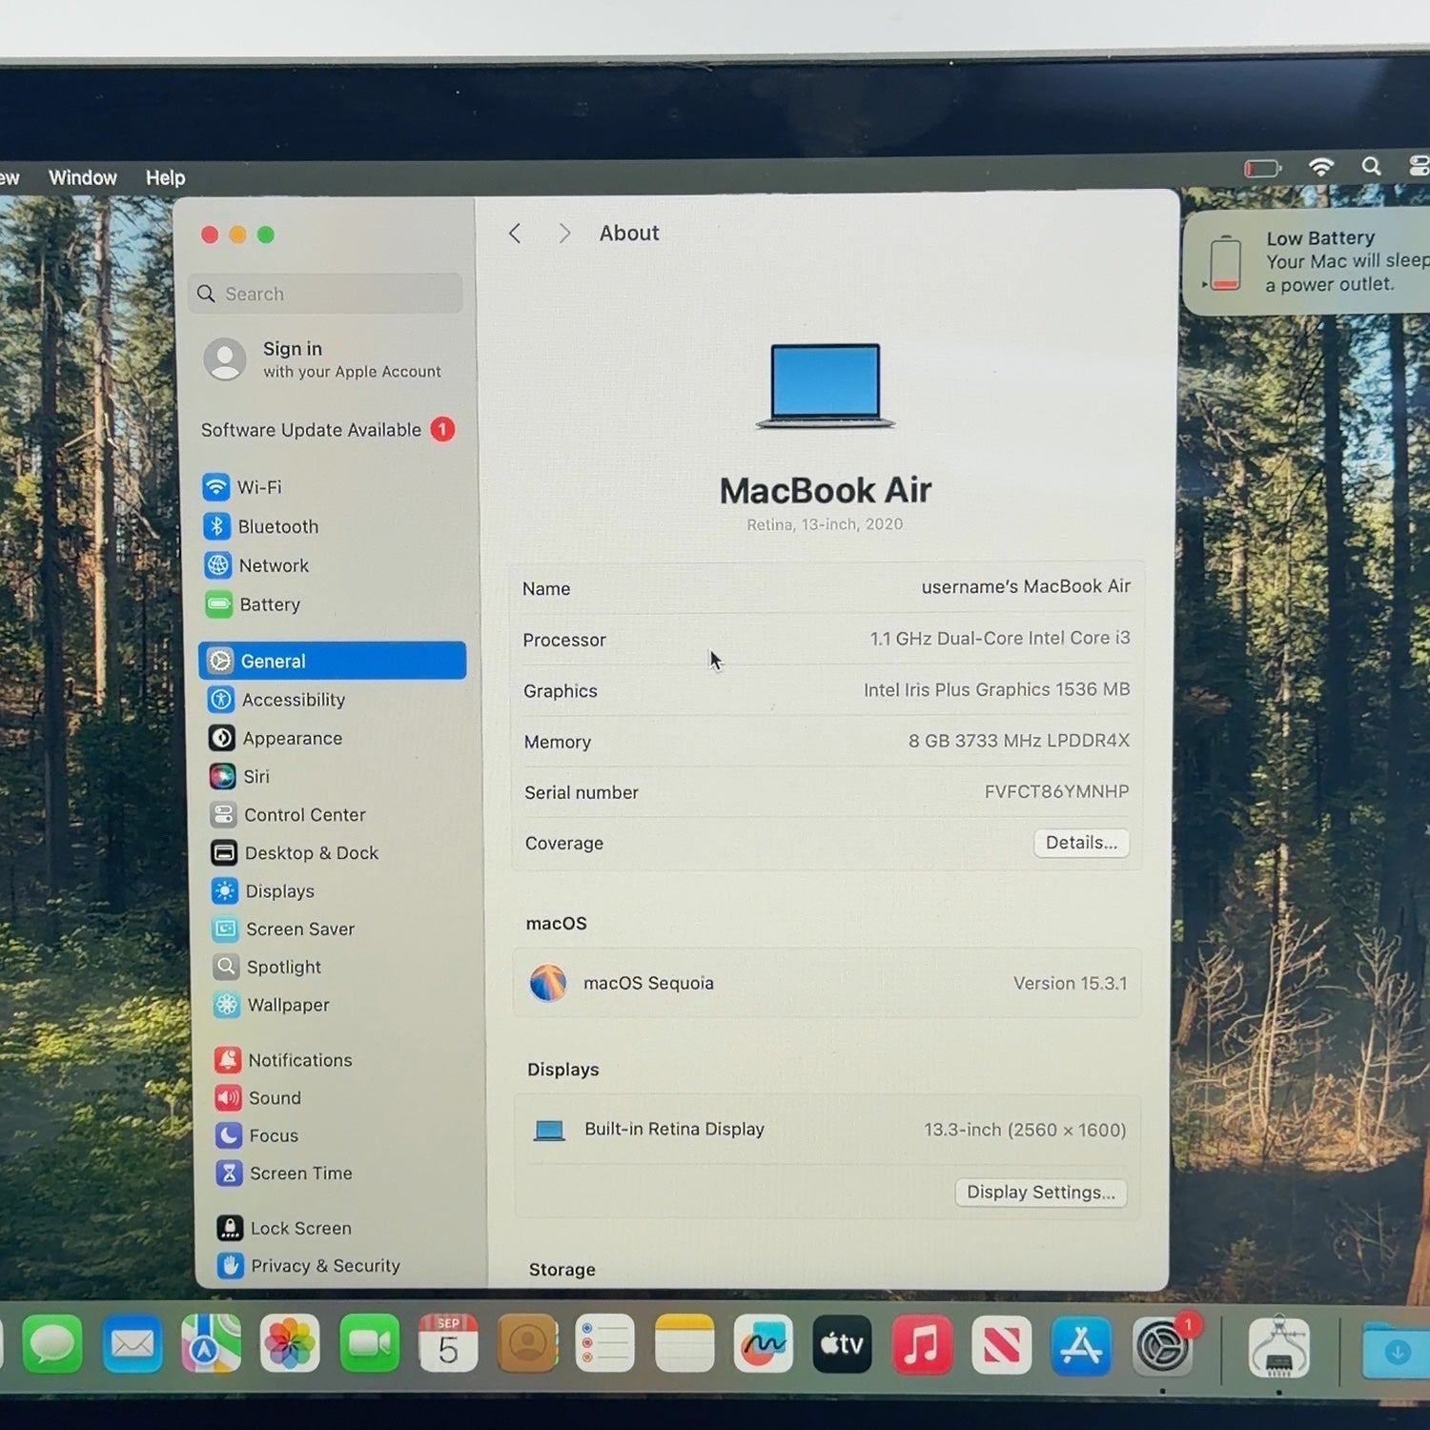Open Reminders from the Dock

point(605,1344)
